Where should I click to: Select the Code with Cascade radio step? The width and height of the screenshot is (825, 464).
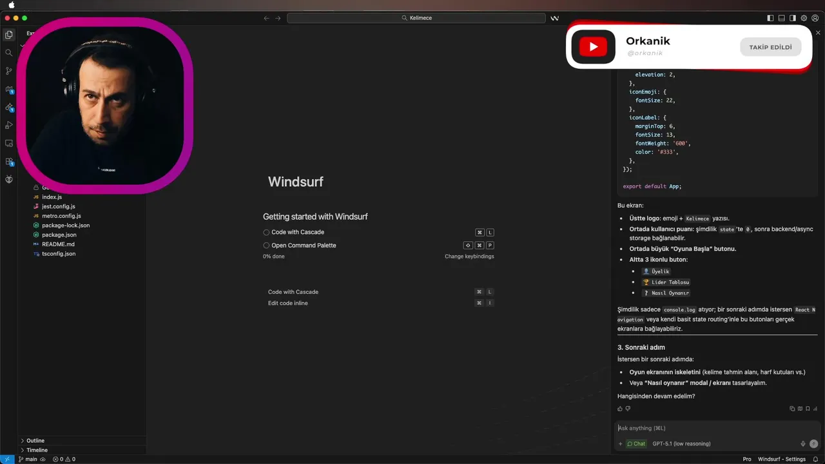point(266,232)
